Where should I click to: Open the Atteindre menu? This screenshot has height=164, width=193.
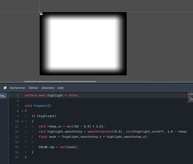pyautogui.click(x=48, y=88)
